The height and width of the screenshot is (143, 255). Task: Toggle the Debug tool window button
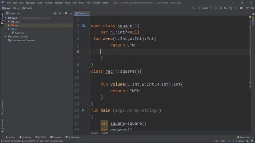25,137
